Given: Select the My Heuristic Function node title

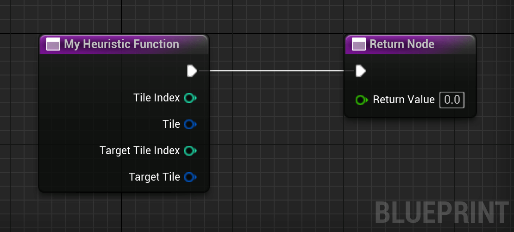Looking at the screenshot, I should click(122, 44).
